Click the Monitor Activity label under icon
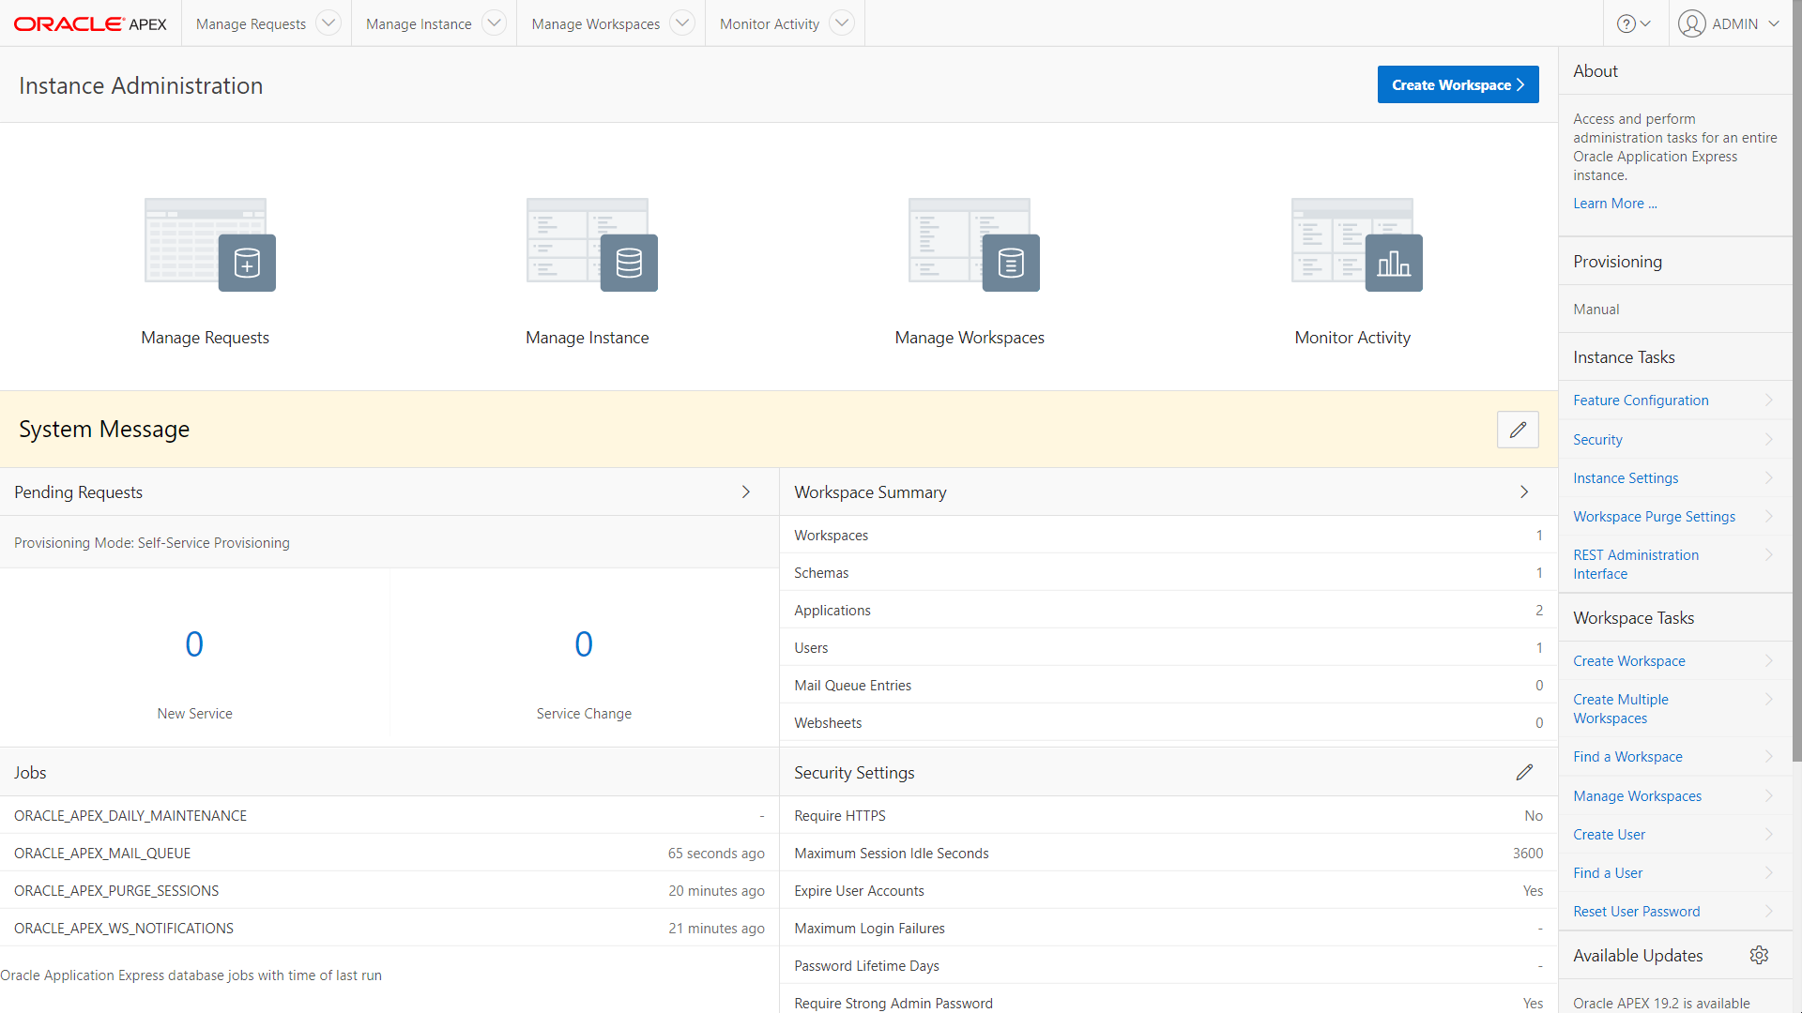This screenshot has height=1013, width=1802. click(1352, 338)
